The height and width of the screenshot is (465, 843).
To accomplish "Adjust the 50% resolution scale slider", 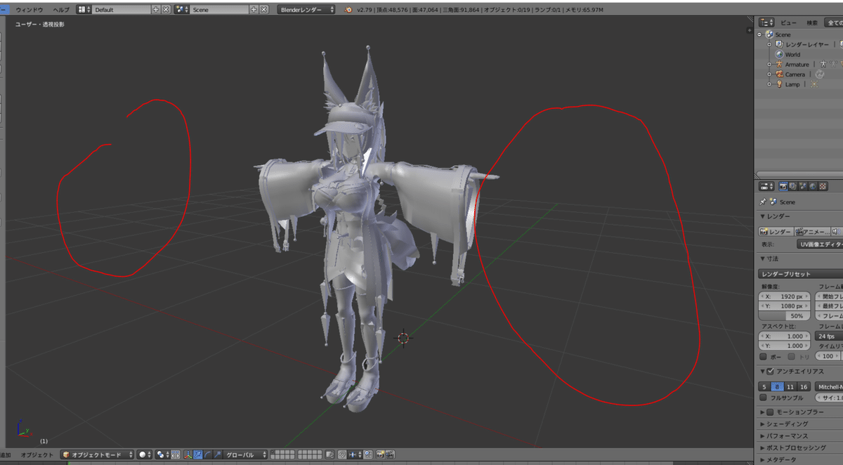I will pos(785,316).
